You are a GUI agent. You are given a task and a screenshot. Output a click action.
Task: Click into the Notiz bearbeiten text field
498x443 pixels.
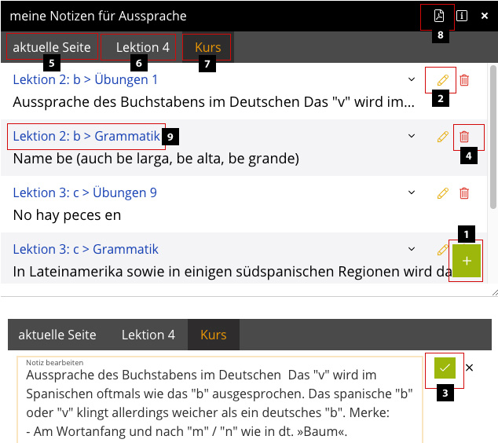[x=220, y=400]
